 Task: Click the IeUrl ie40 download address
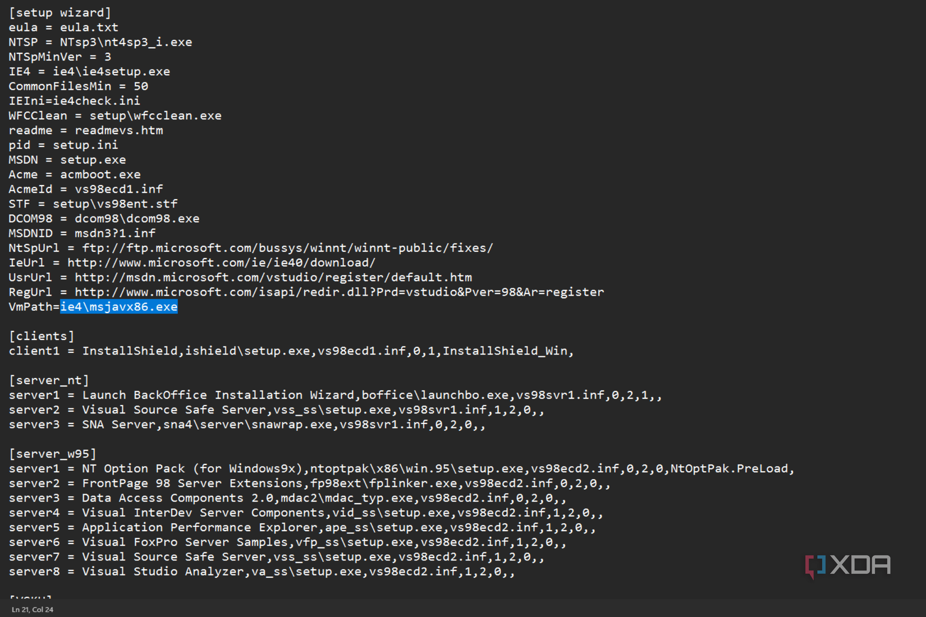[x=221, y=263]
